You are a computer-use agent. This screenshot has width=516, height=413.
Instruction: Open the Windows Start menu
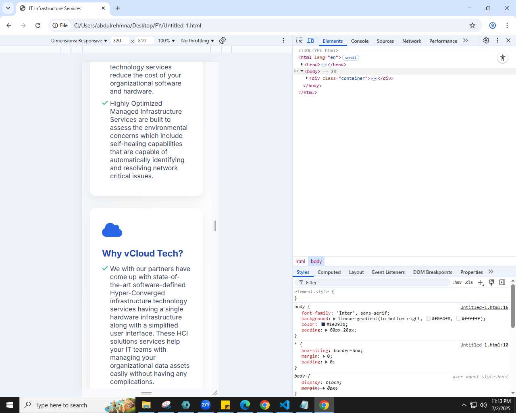[10, 405]
